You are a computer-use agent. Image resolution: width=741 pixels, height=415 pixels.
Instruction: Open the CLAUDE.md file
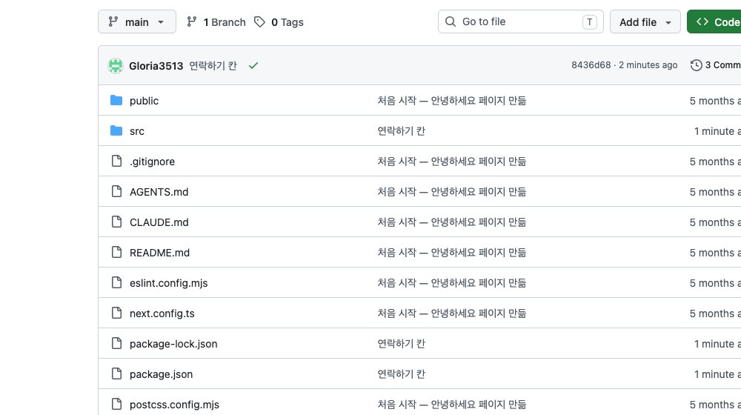tap(159, 222)
